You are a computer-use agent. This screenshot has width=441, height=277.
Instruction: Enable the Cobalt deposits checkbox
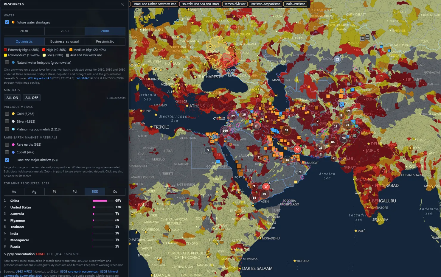click(x=7, y=152)
